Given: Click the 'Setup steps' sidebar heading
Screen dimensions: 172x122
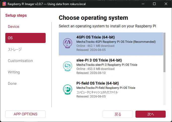Looking at the screenshot, I should point(16,15).
